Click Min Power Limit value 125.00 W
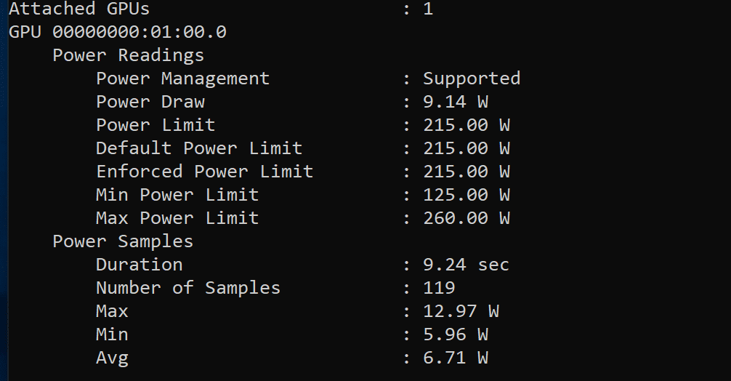The image size is (731, 381). (467, 196)
